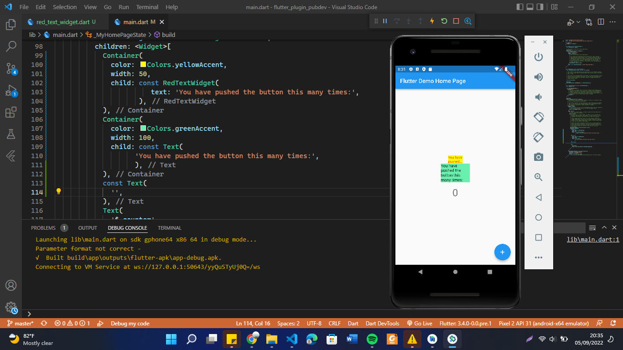Switch to the OUTPUT panel tab
The image size is (623, 350).
click(x=88, y=228)
